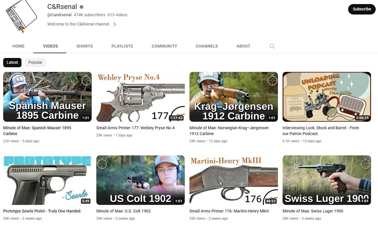
Task: Click '29K views • 12 days ago' text
Action: pos(208,141)
